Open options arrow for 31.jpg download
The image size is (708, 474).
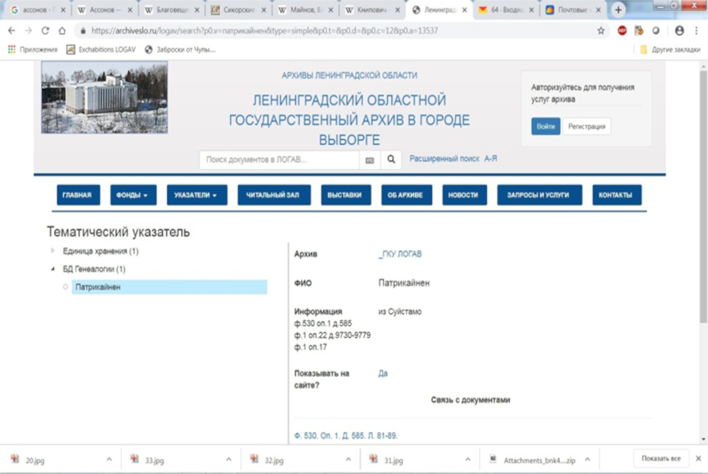tap(467, 460)
